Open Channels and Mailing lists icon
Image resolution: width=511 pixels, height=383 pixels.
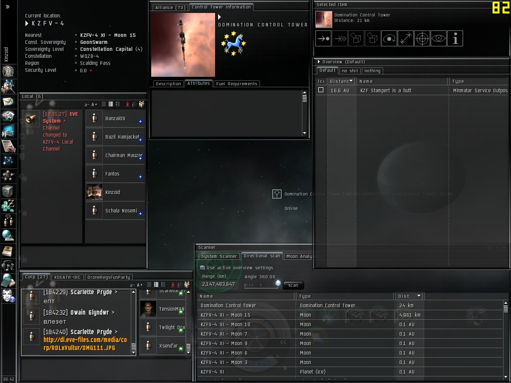8,221
